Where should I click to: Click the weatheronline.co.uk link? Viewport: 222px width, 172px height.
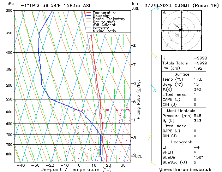tap(185, 170)
